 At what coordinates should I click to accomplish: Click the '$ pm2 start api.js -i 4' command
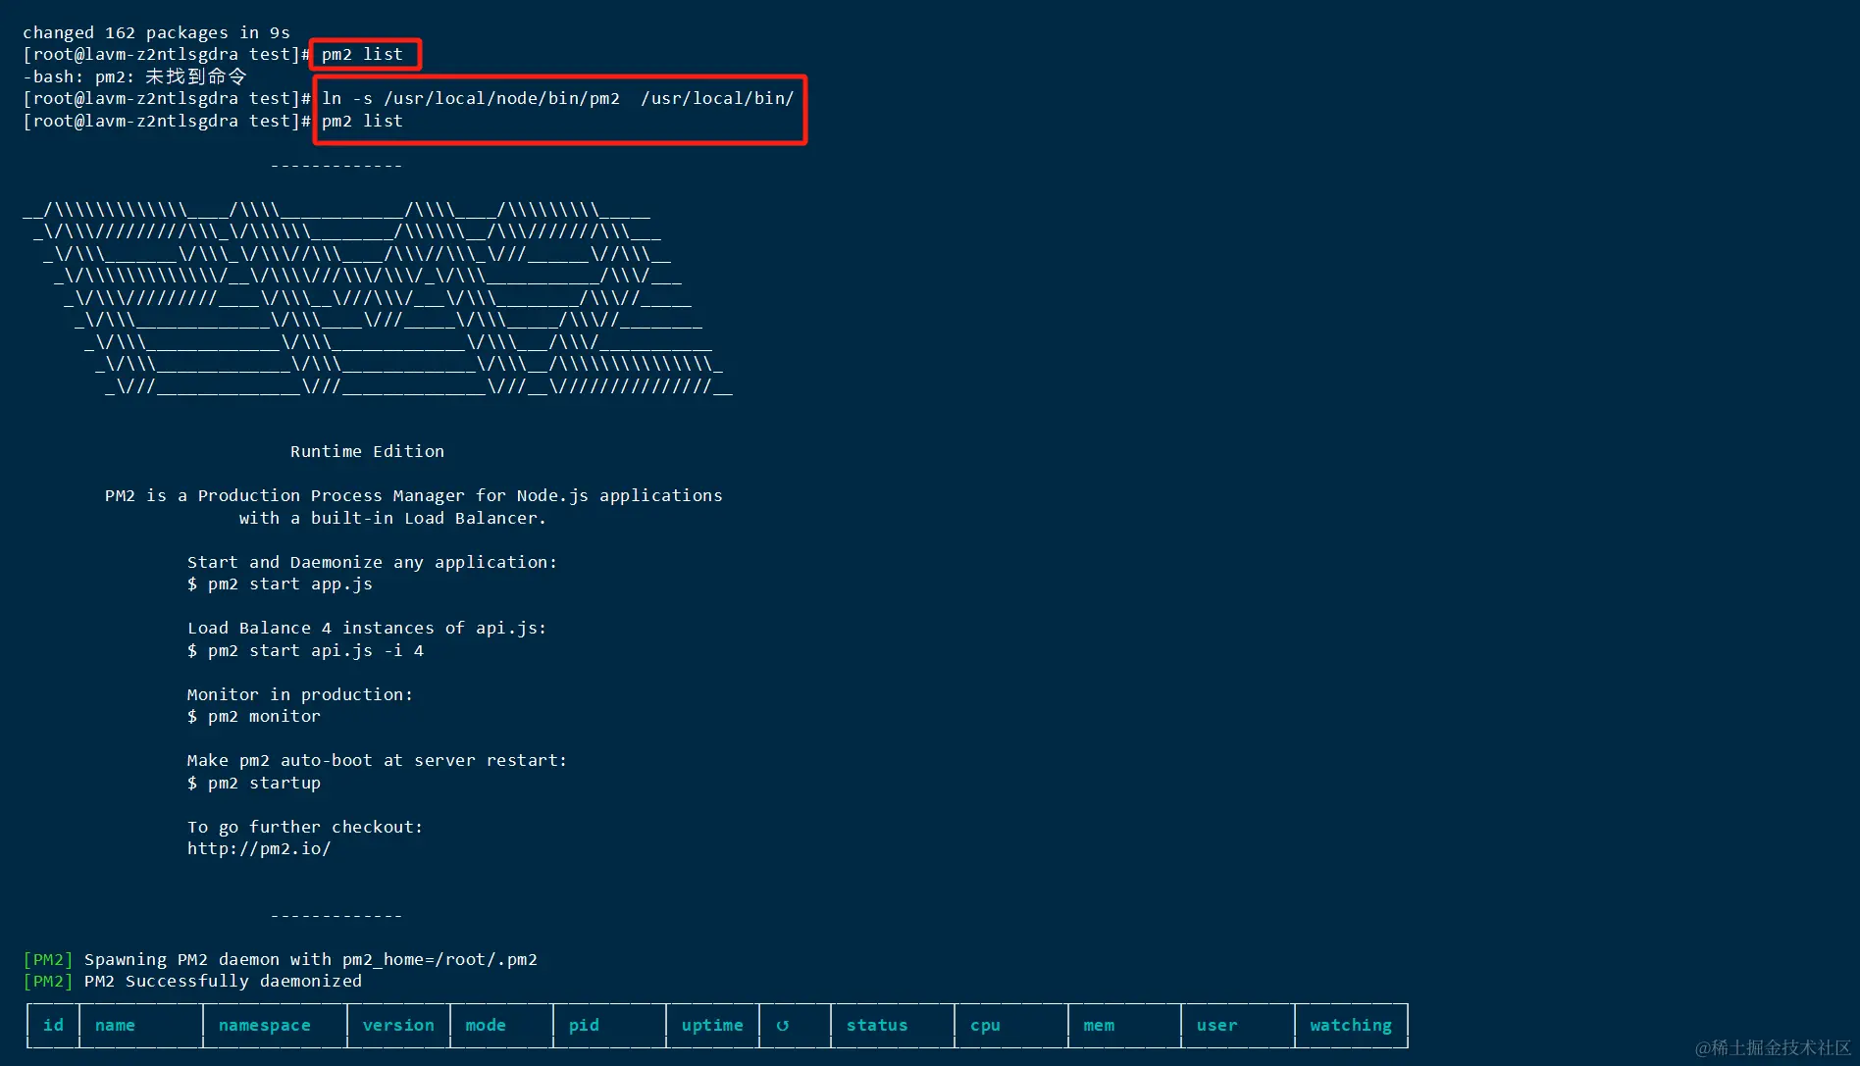(305, 650)
